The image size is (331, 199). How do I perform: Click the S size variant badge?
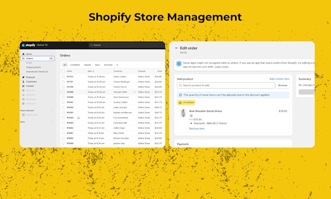tap(191, 116)
